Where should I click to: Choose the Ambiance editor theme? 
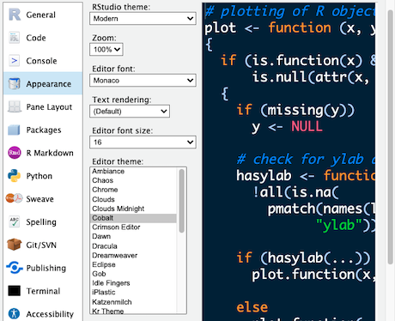click(x=133, y=171)
